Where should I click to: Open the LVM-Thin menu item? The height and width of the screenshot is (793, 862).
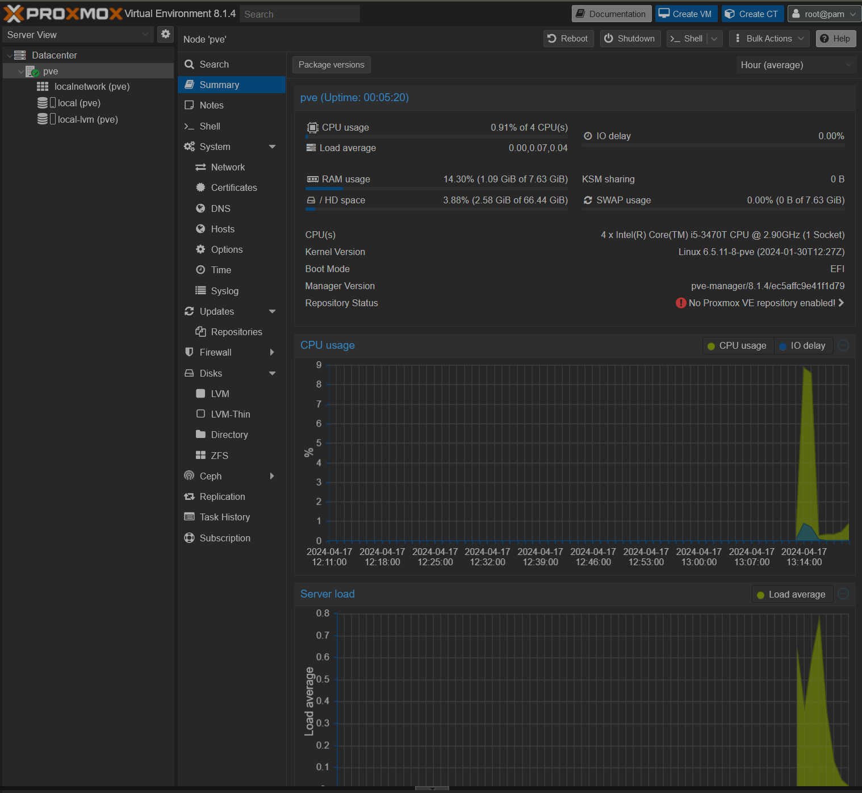click(232, 414)
